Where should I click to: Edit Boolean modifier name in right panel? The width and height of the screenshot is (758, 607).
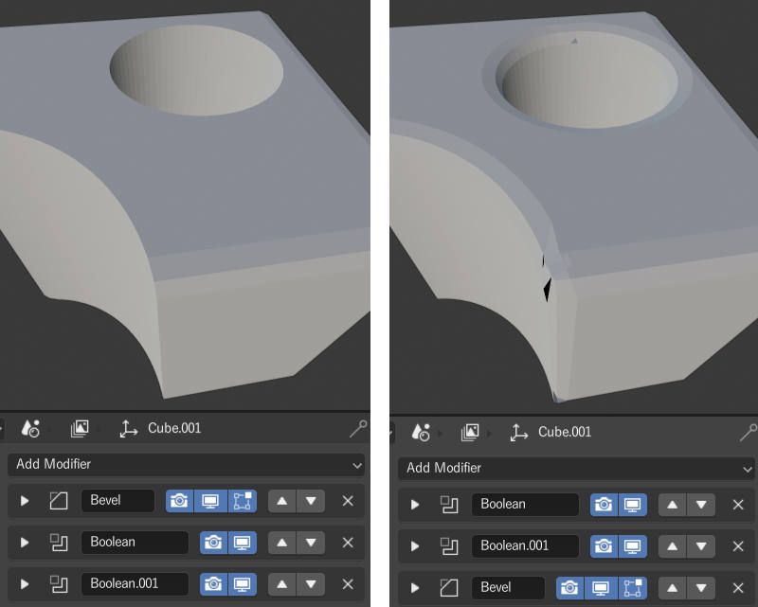tap(525, 505)
